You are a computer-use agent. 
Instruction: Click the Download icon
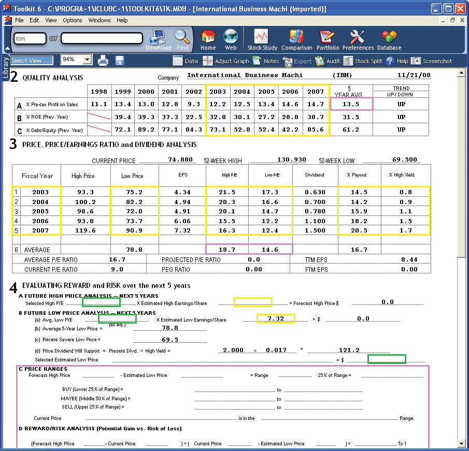coord(158,39)
